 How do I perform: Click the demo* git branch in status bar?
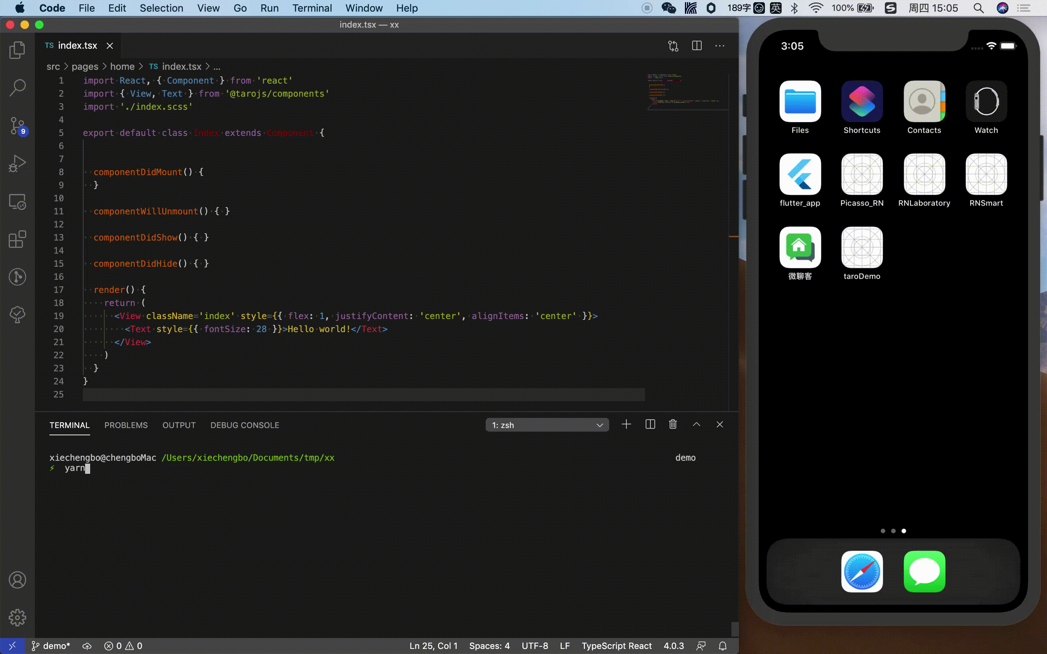(51, 646)
